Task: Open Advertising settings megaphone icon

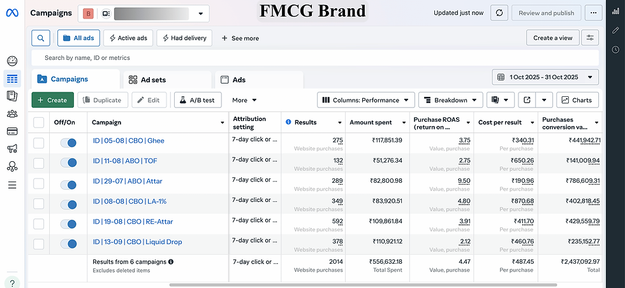Action: (x=12, y=149)
